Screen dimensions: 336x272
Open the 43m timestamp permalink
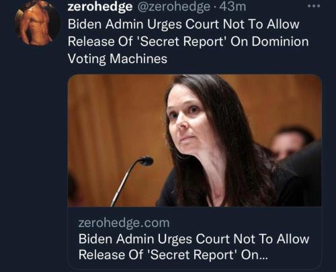pyautogui.click(x=233, y=7)
